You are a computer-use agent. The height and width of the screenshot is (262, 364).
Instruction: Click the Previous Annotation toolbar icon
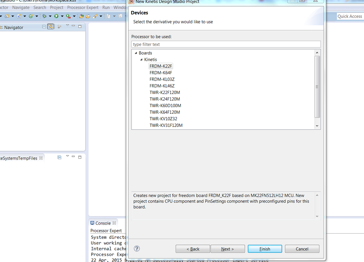(x=120, y=16)
